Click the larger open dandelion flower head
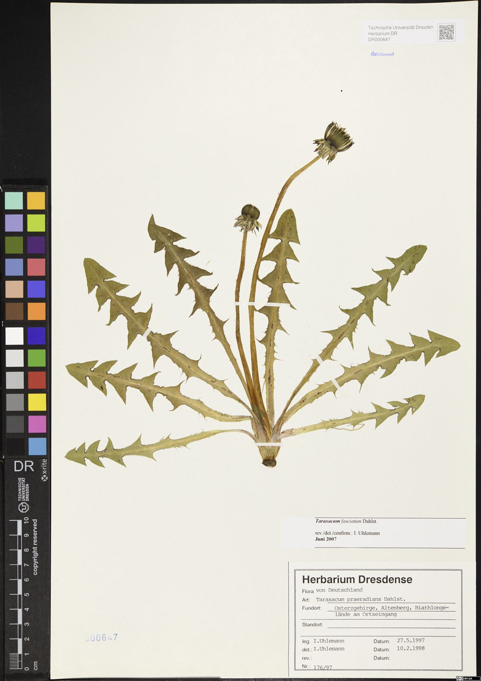Viewport: 481px width, 681px height. 335,141
